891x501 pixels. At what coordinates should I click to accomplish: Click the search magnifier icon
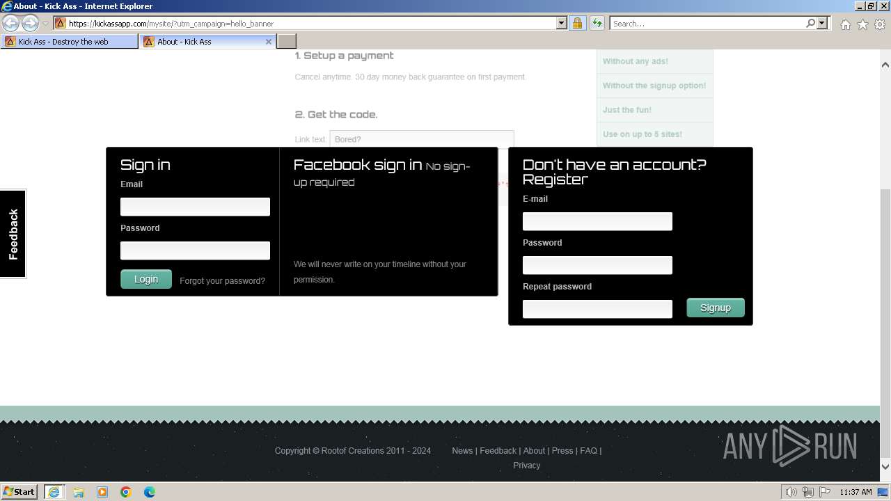[x=810, y=23]
